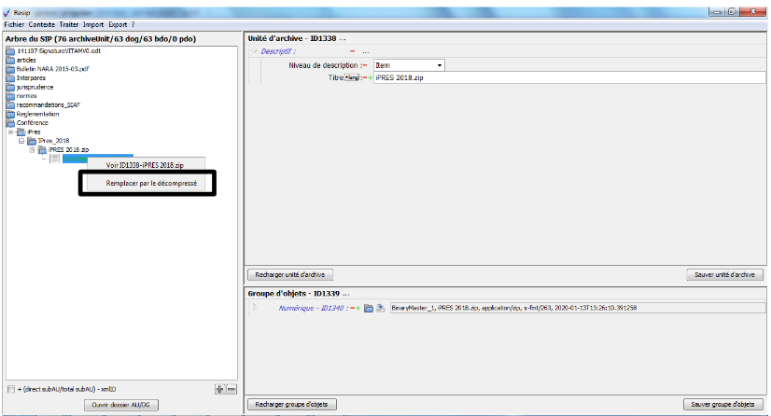This screenshot has height=416, width=771.
Task: Toggle the subAU/xmlID display checkbox
Action: click(10, 388)
